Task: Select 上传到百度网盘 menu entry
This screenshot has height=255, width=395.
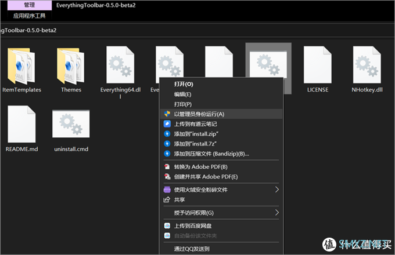Action: pyautogui.click(x=221, y=225)
